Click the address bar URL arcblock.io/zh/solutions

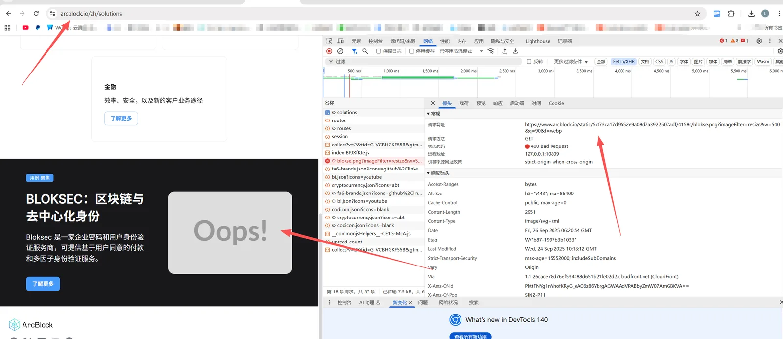[x=91, y=14]
